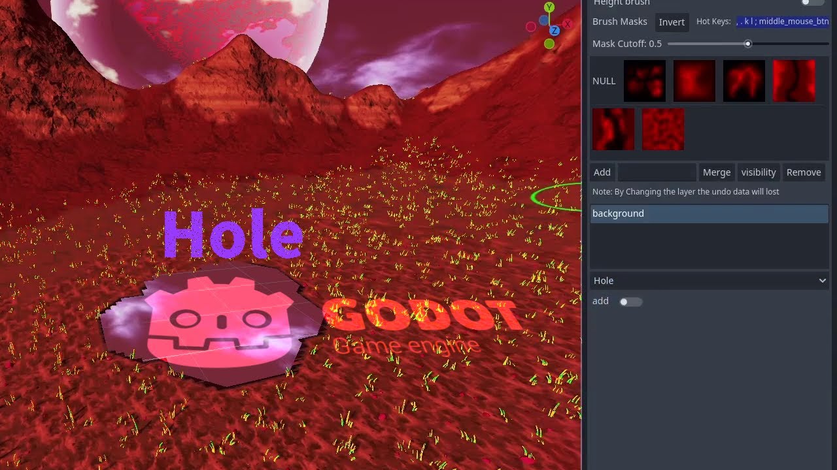Toggle the Height brush switch
The height and width of the screenshot is (470, 837).
813,3
